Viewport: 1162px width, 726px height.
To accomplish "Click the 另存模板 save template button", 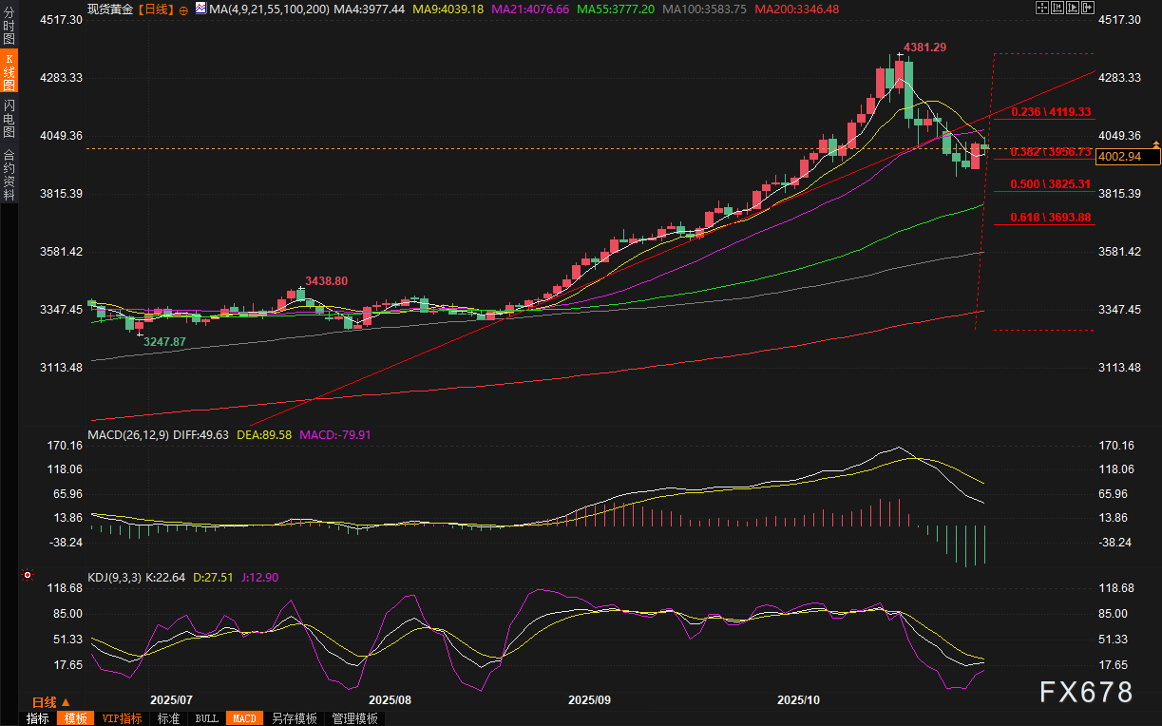I will click(x=295, y=718).
